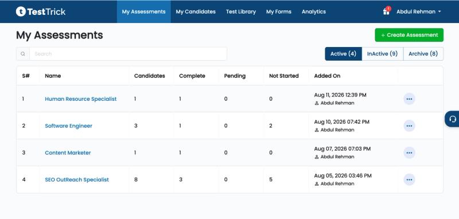Click the Name column header

pyautogui.click(x=53, y=76)
